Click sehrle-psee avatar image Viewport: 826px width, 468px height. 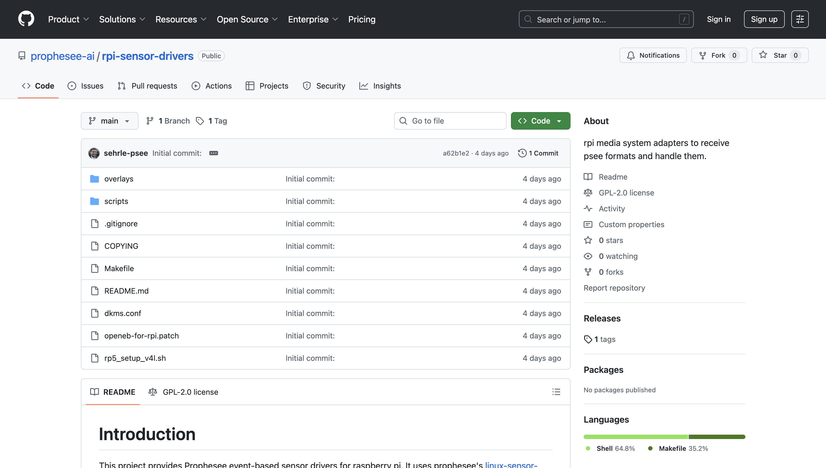tap(94, 153)
